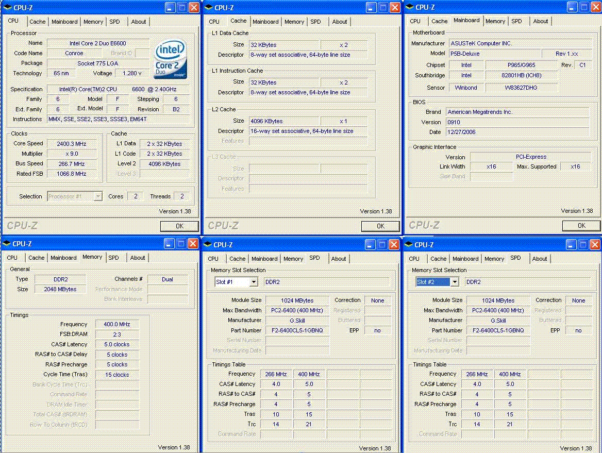Switch to the CPU tab in the mainboard window
The width and height of the screenshot is (602, 453).
point(415,22)
